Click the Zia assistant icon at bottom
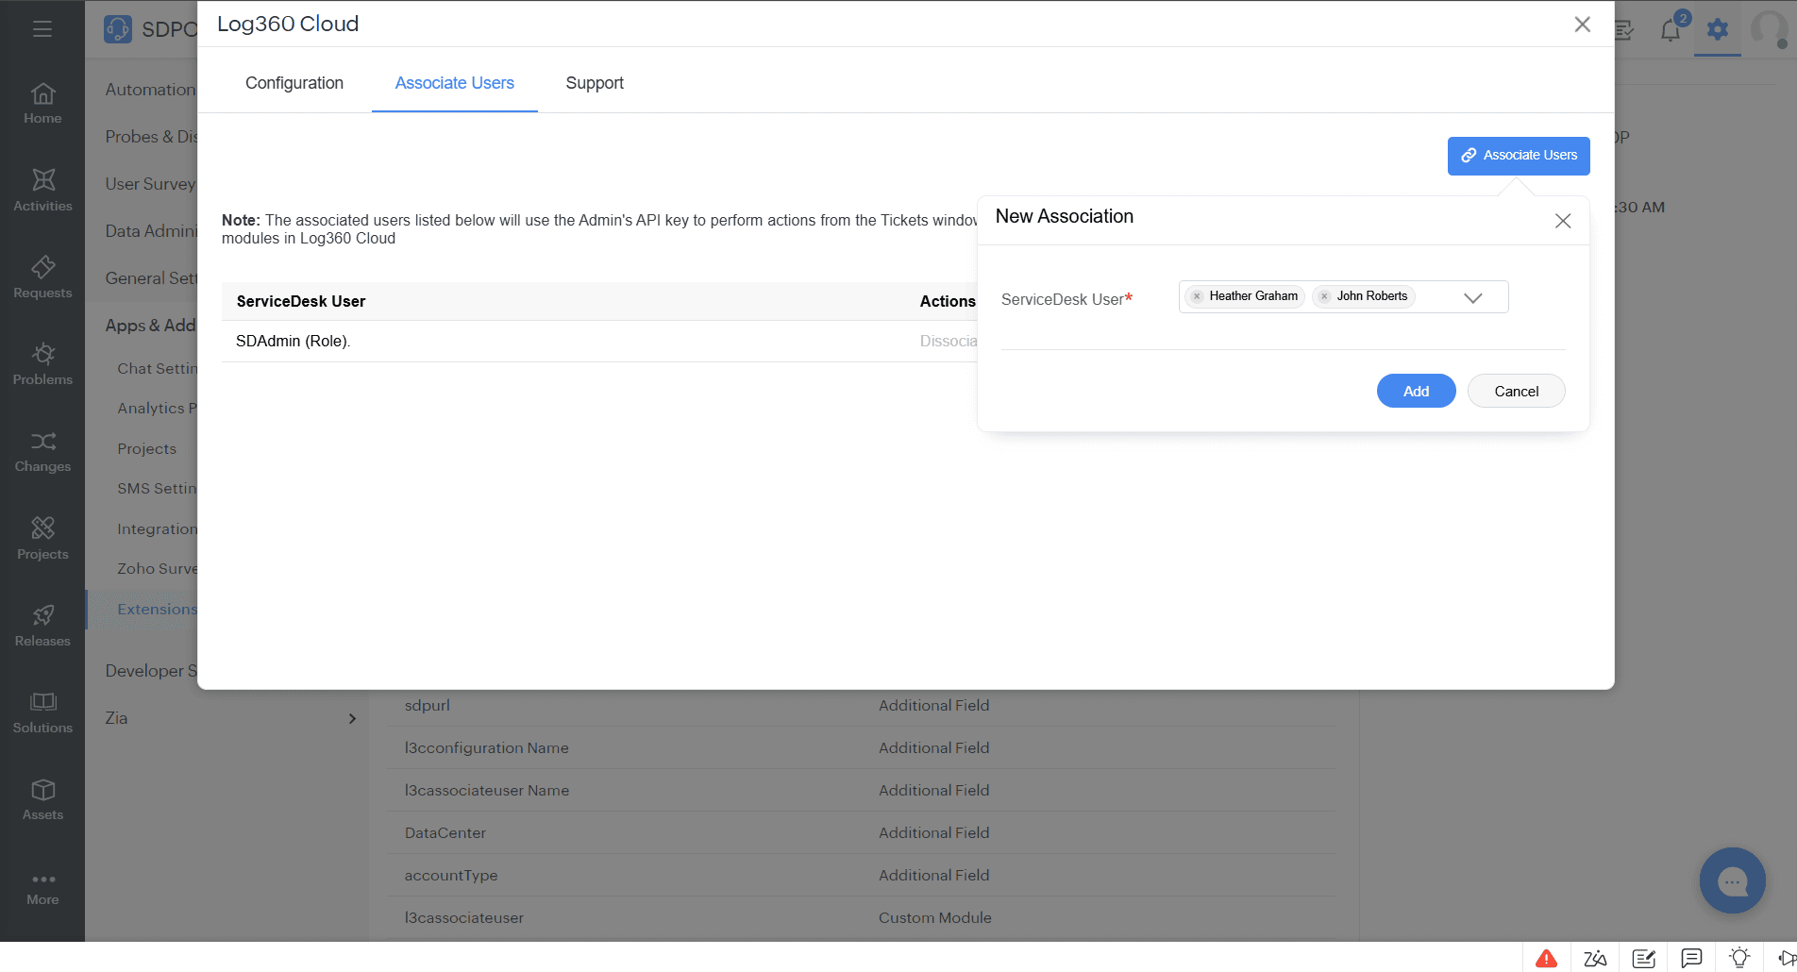The height and width of the screenshot is (972, 1797). (1595, 958)
